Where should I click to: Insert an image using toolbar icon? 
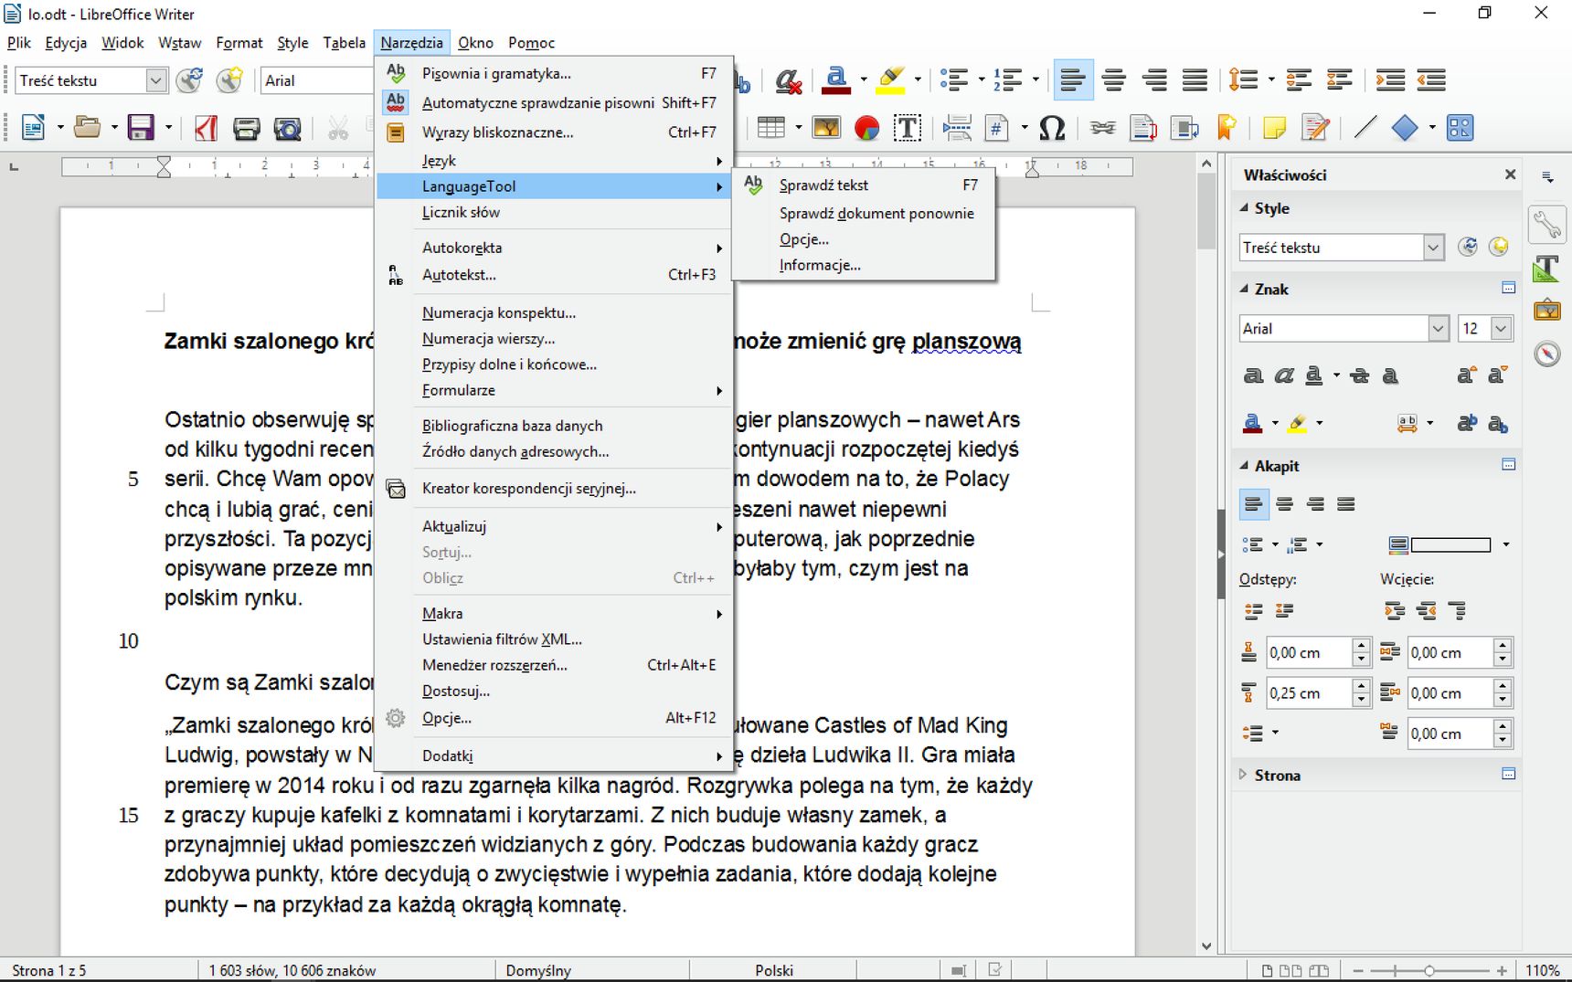point(826,128)
